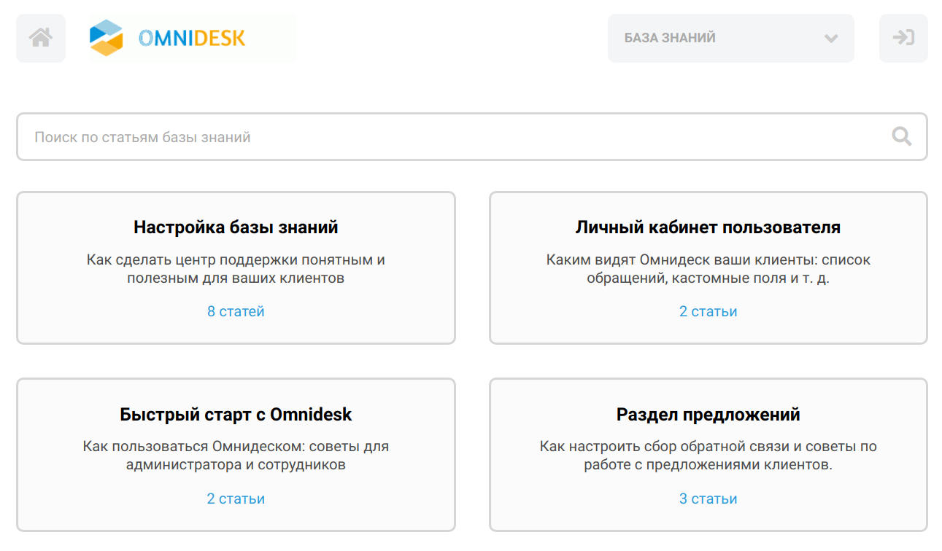Click the search magnifier icon

coord(902,136)
